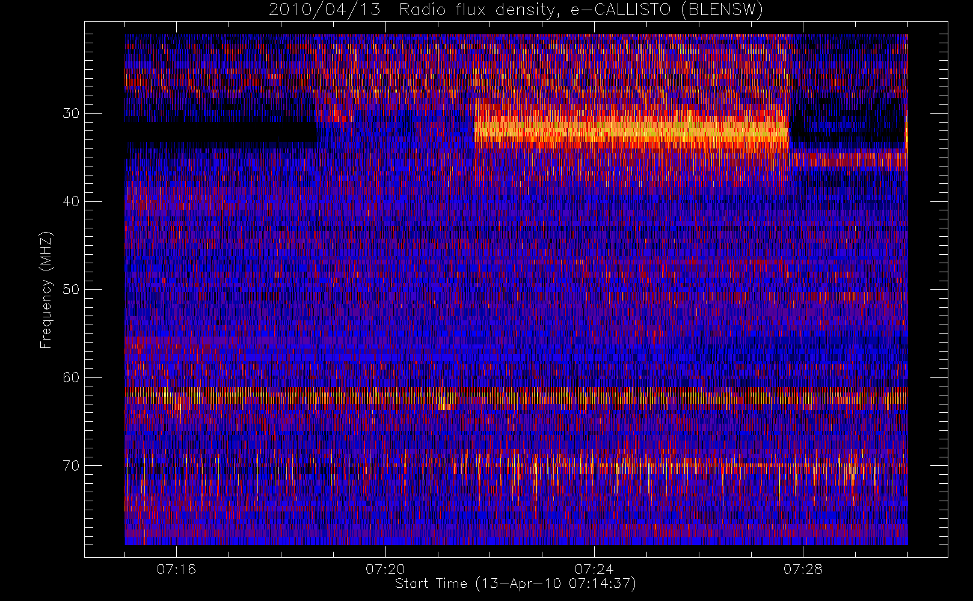973x601 pixels.
Task: Select the 60 MHz frequency tick label
Action: pos(71,377)
